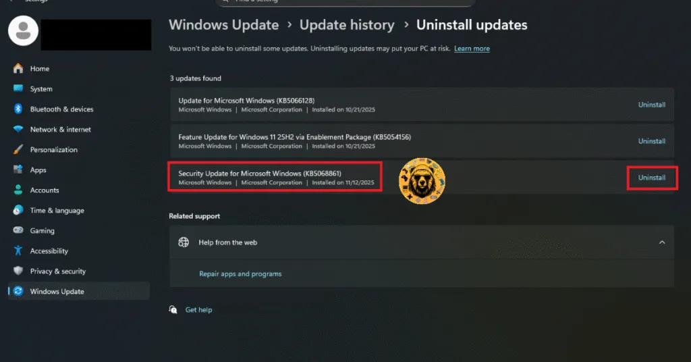Go back to Update history breadcrumb
The height and width of the screenshot is (362, 691).
click(x=347, y=25)
